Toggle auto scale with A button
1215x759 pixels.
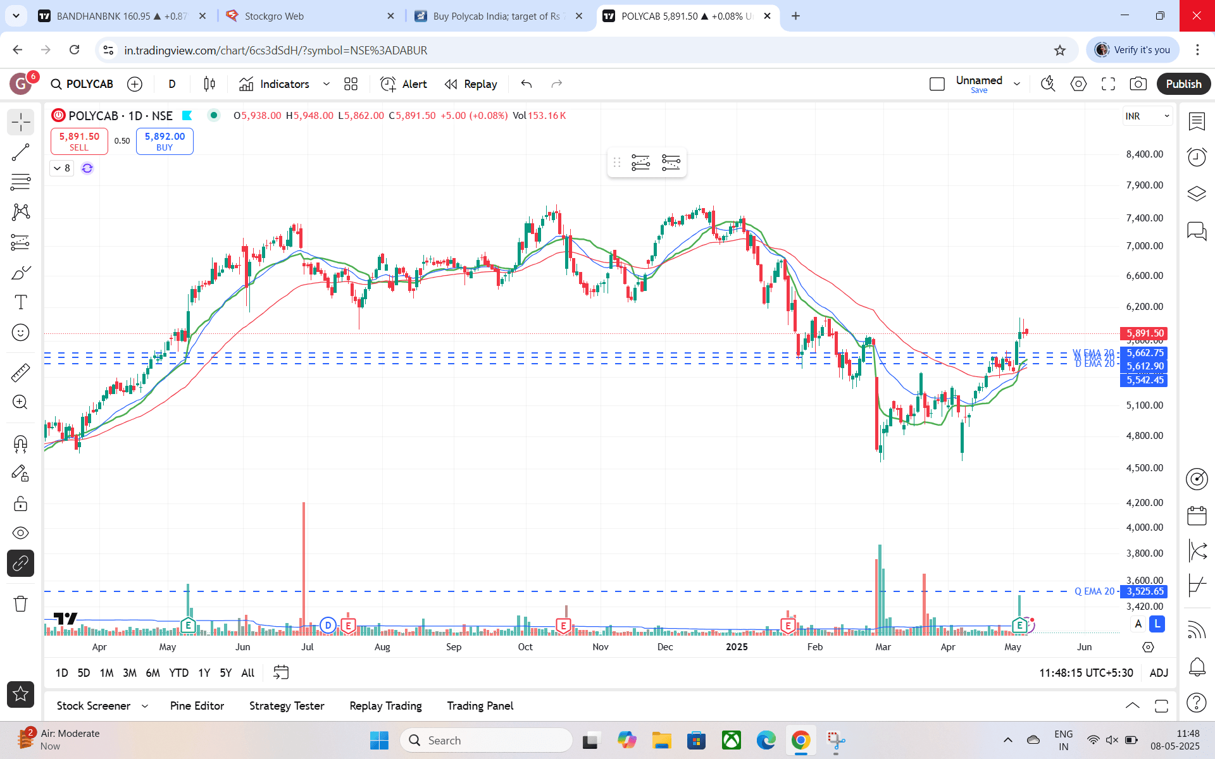coord(1138,624)
